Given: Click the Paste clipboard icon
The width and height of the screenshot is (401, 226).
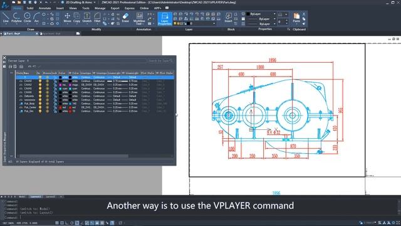Looking at the screenshot, I should (x=296, y=17).
